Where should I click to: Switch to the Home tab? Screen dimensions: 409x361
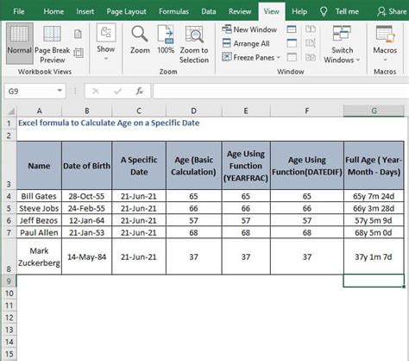[x=53, y=11]
